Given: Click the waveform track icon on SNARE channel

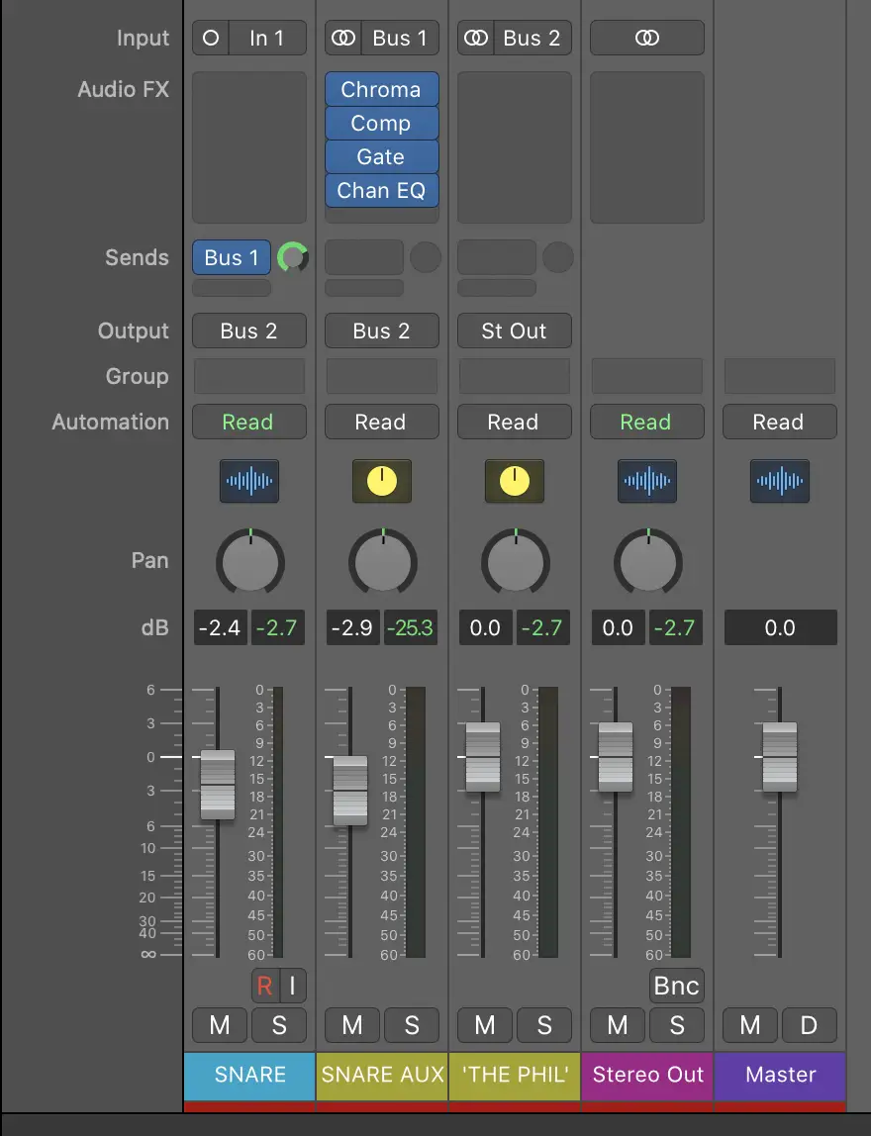Looking at the screenshot, I should pos(248,482).
